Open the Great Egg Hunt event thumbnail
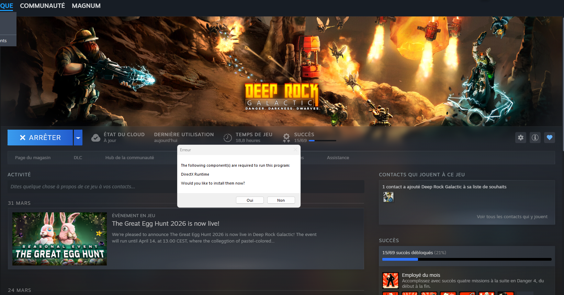This screenshot has width=564, height=295. coord(59,239)
